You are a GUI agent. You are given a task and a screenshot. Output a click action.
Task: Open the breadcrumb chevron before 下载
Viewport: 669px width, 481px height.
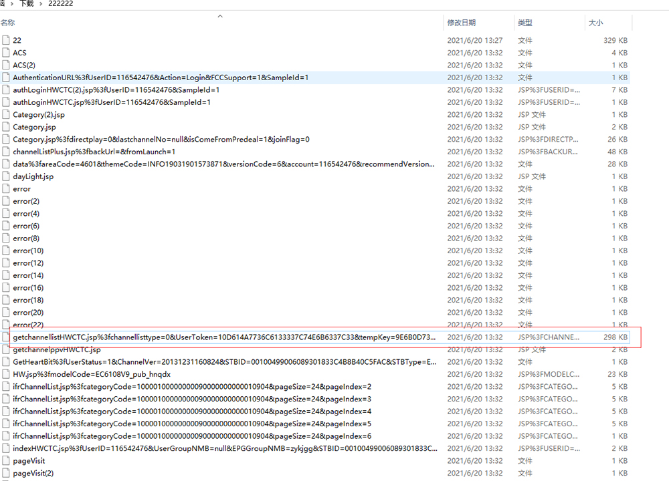12,4
